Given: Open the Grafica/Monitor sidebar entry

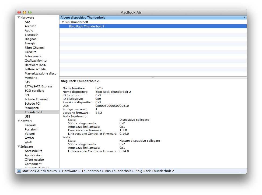Looking at the screenshot, I should point(36,61).
